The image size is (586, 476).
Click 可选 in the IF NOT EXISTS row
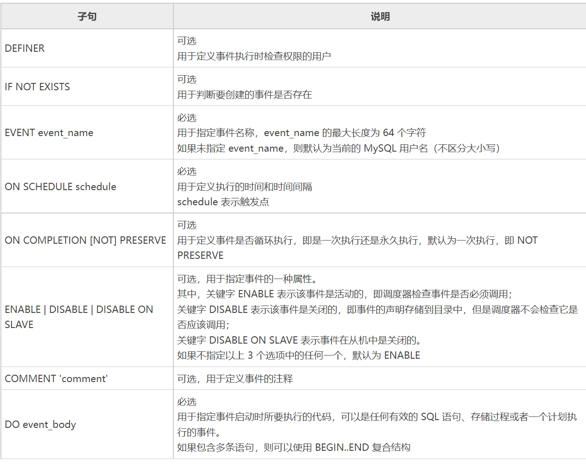click(x=187, y=79)
